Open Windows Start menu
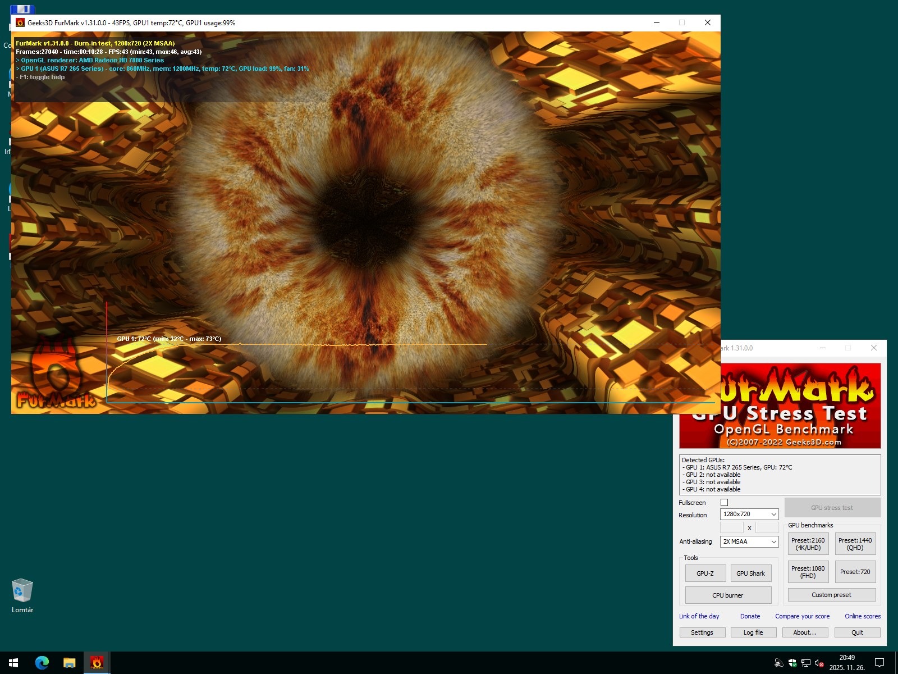Image resolution: width=898 pixels, height=674 pixels. 13,663
